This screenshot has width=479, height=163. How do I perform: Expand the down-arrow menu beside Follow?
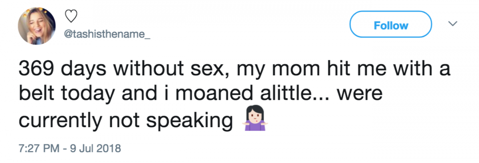(x=452, y=25)
